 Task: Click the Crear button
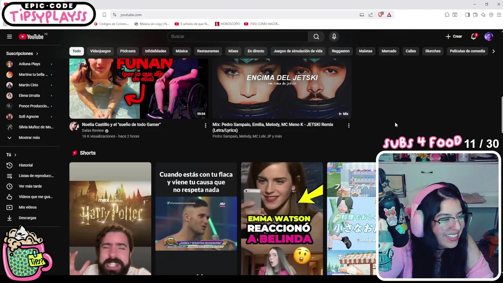[454, 37]
